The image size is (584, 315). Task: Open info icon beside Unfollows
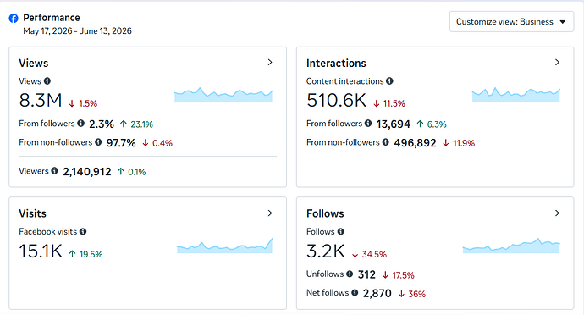pyautogui.click(x=350, y=274)
